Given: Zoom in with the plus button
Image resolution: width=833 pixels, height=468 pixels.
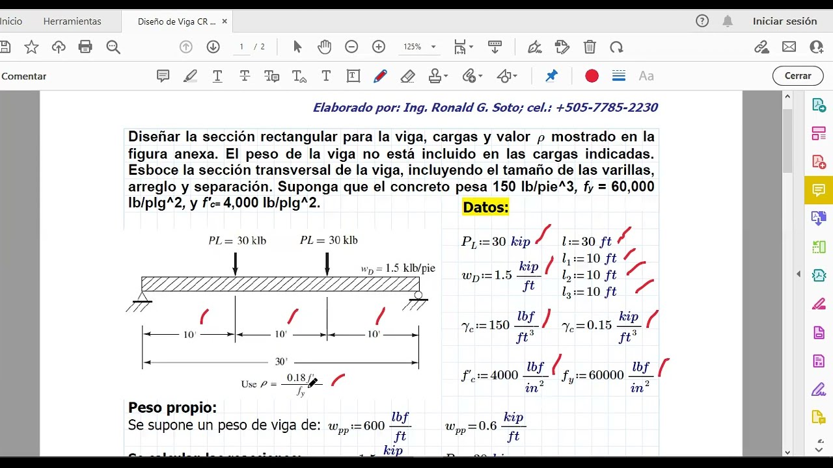Looking at the screenshot, I should coord(379,47).
